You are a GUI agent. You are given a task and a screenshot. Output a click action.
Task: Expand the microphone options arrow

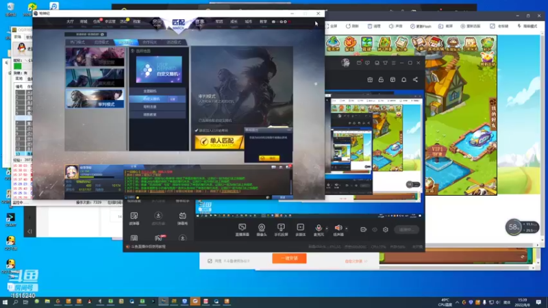click(x=327, y=229)
